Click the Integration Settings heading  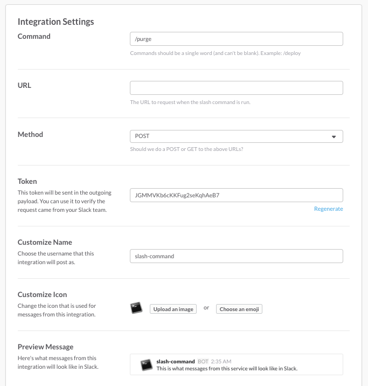56,22
